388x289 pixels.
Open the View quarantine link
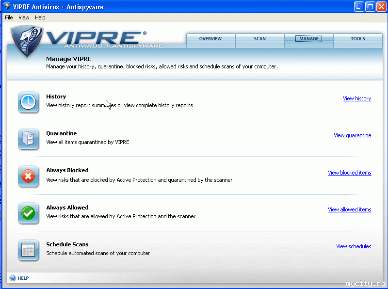353,135
